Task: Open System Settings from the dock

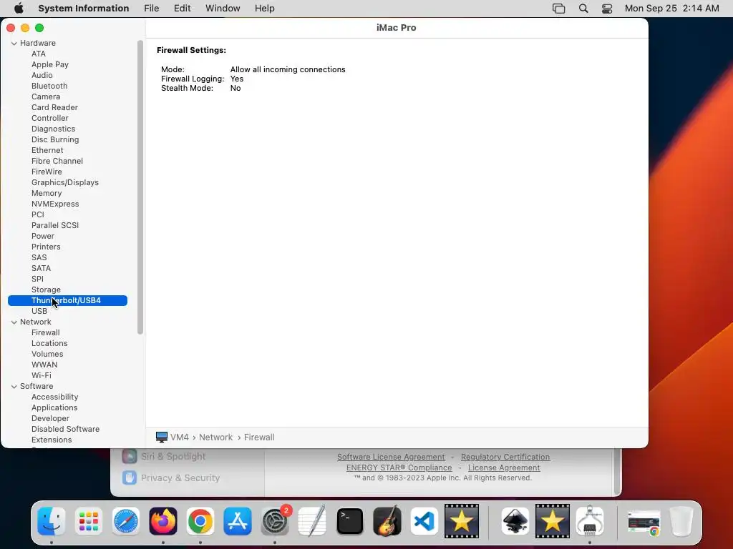Action: point(275,521)
